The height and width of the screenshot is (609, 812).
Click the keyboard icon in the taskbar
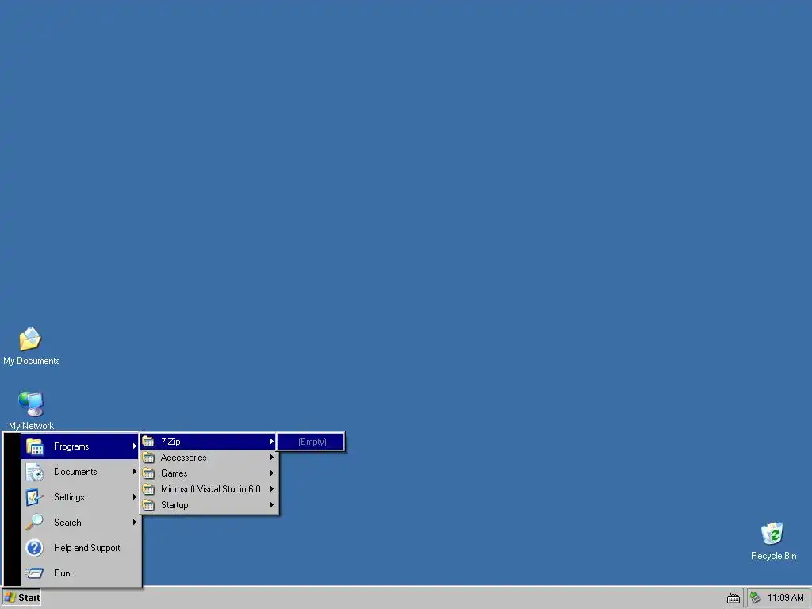733,599
